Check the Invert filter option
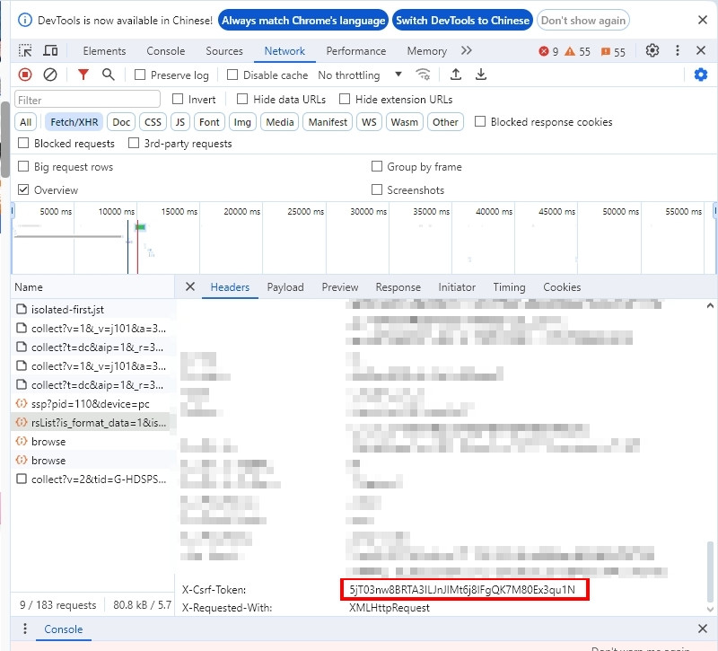The height and width of the screenshot is (651, 718). 178,99
